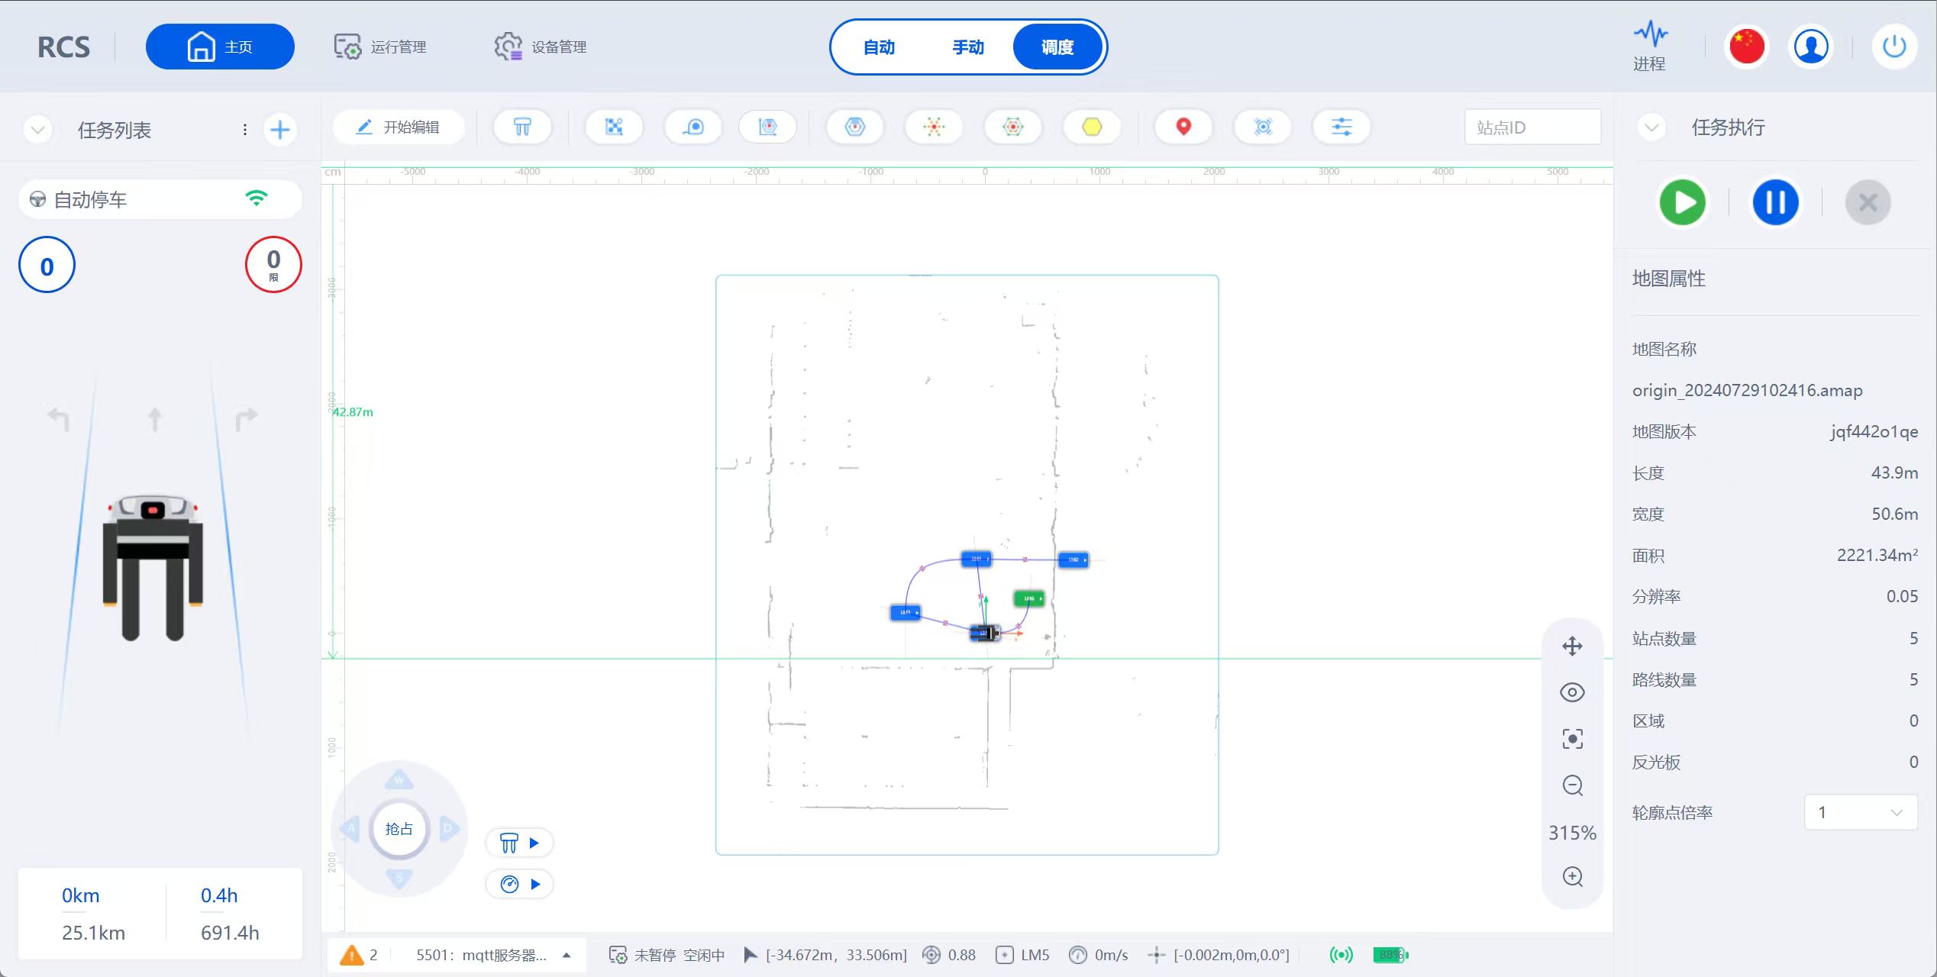The height and width of the screenshot is (977, 1937).
Task: Click the move/pan arrows icon on the map
Action: 1572,646
